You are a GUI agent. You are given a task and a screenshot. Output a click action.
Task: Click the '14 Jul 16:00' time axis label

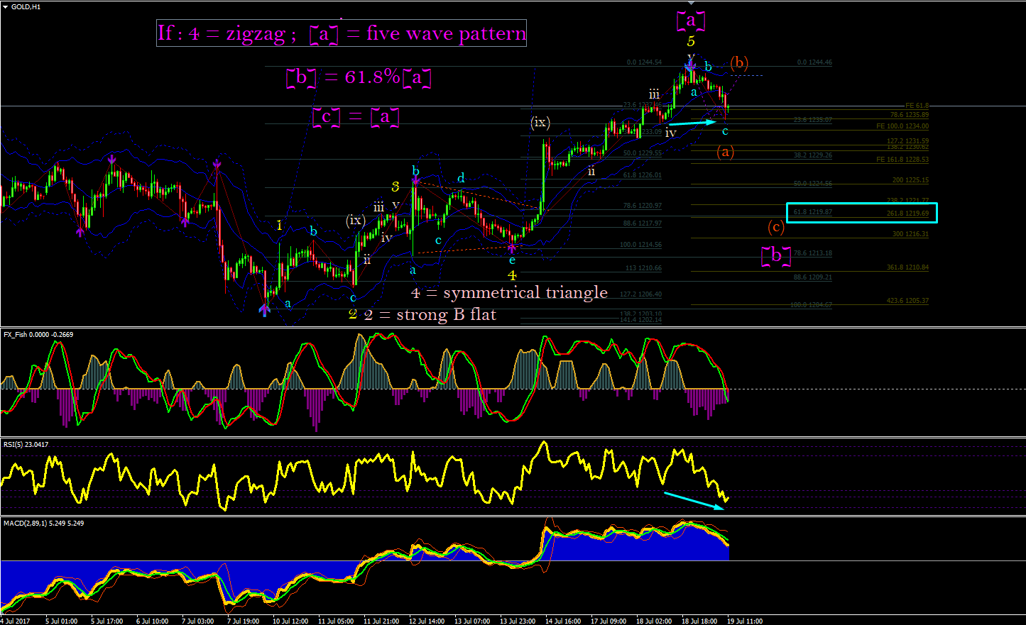point(563,621)
